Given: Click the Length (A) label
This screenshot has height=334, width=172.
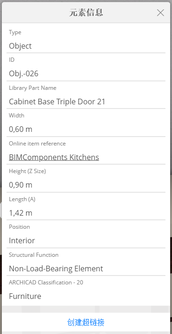Looking at the screenshot, I should (22, 199).
